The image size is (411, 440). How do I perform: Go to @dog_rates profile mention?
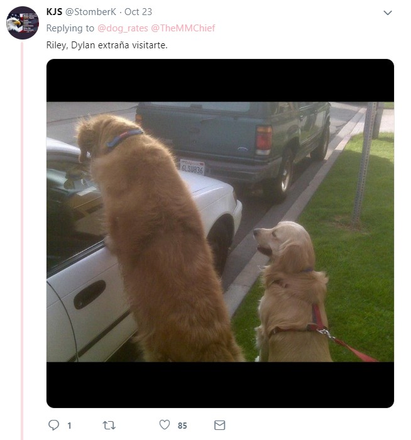pos(123,28)
